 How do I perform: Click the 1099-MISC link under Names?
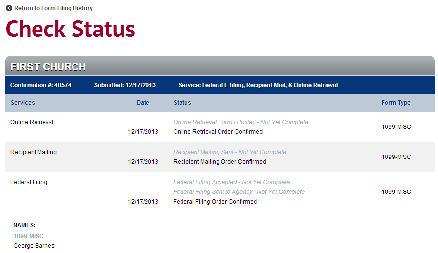(x=28, y=236)
